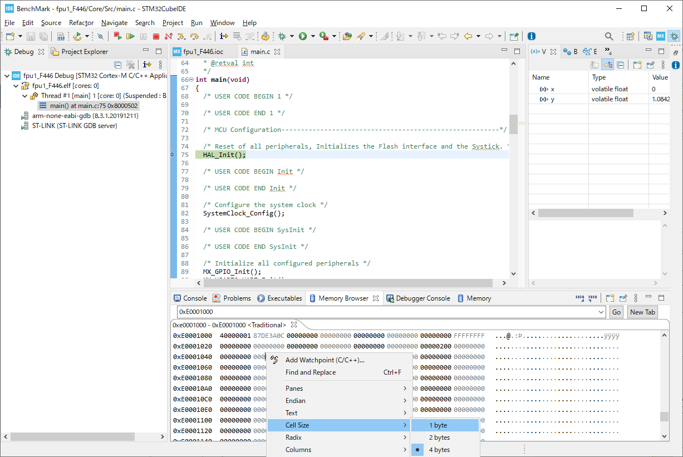The image size is (683, 457).
Task: Click the Debug bug icon in main toolbar
Action: pos(283,36)
